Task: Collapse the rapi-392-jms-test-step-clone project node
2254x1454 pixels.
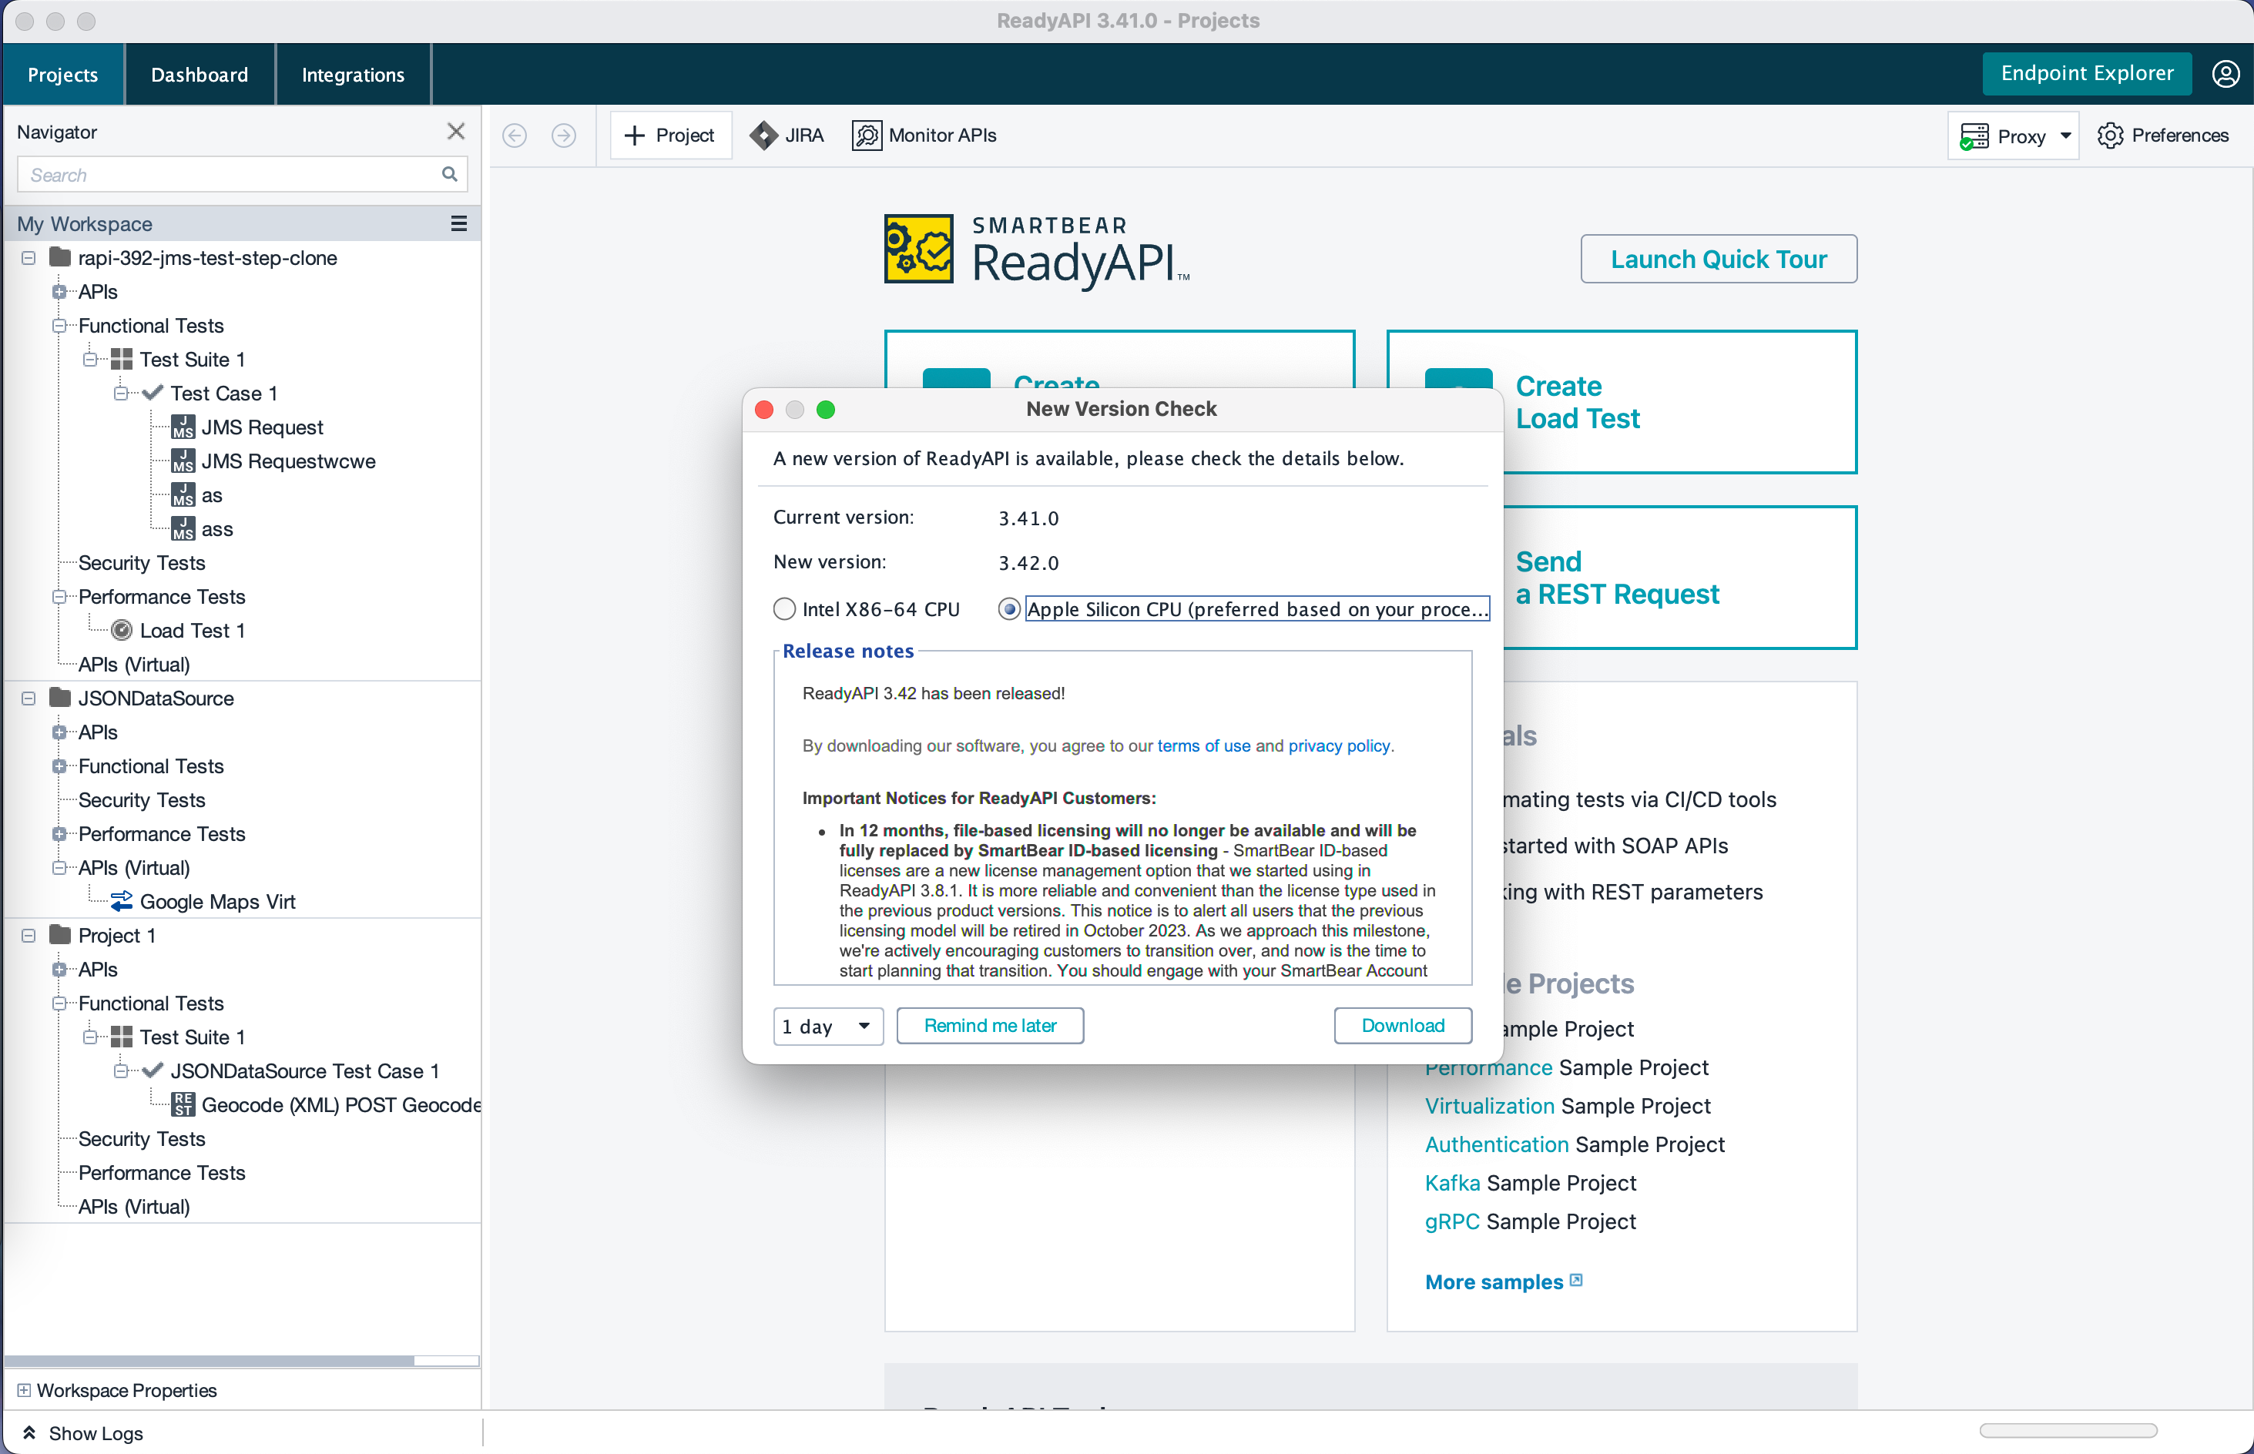Action: [29, 258]
